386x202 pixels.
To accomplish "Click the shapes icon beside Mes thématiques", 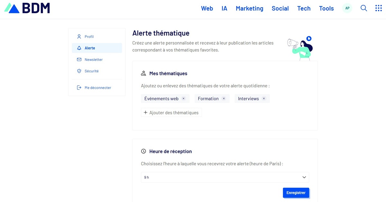I will point(143,73).
